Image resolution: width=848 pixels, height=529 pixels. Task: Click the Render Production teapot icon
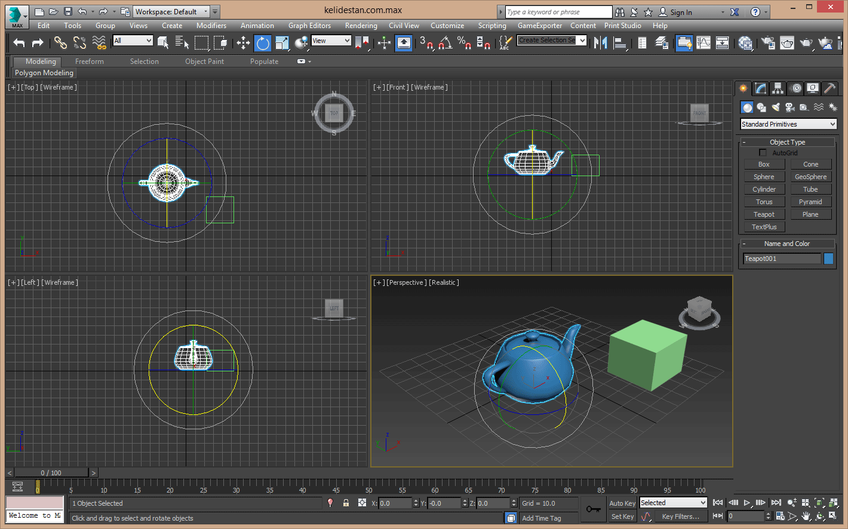coord(806,42)
